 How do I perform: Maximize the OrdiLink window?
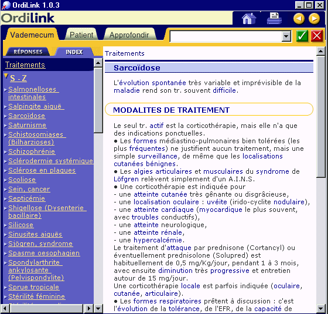pyautogui.click(x=309, y=5)
